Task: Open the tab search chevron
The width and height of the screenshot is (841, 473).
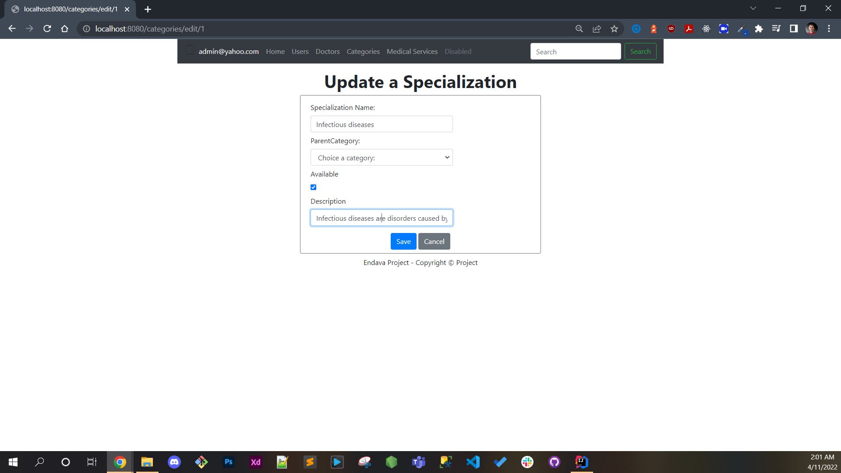Action: [753, 7]
